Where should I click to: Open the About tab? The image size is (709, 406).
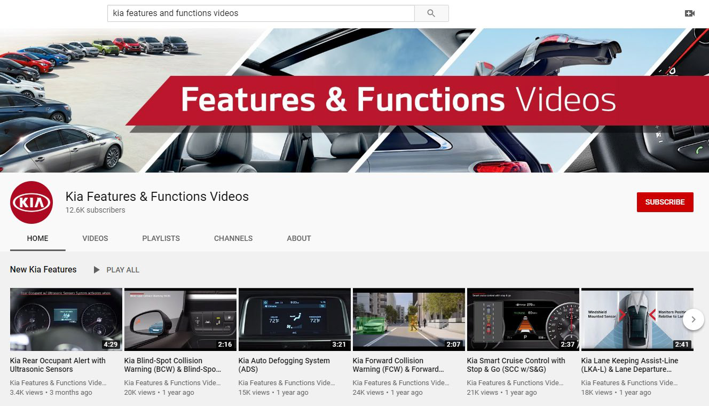pyautogui.click(x=299, y=238)
